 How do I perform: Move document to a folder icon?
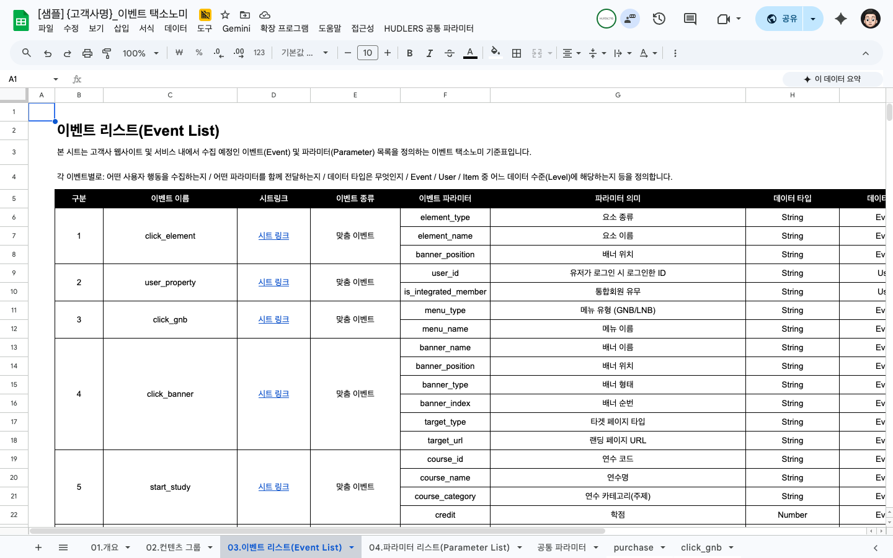(x=245, y=14)
